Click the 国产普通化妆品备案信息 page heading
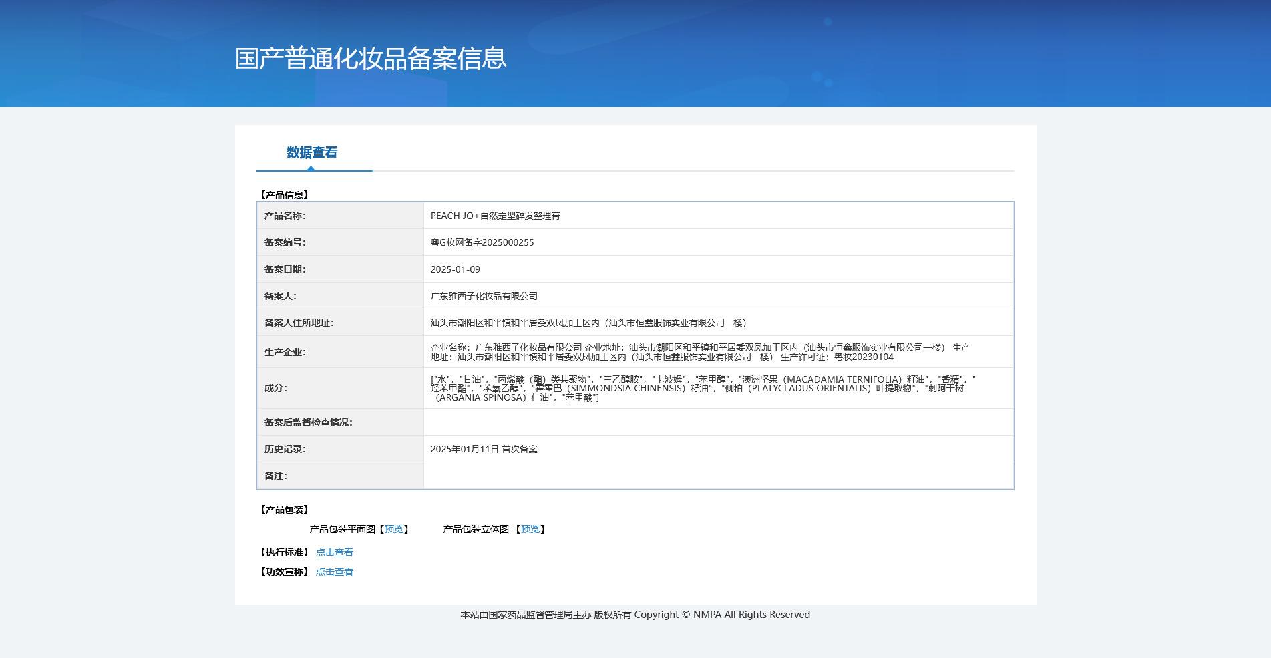The width and height of the screenshot is (1271, 658). (x=371, y=59)
